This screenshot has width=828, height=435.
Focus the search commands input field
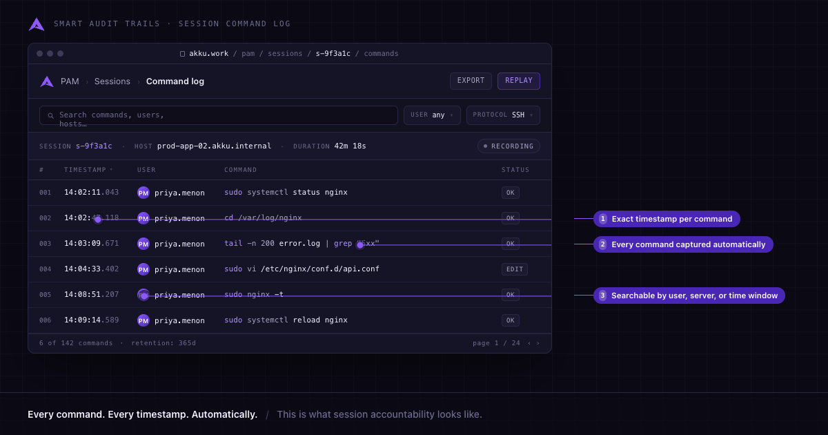(x=219, y=115)
